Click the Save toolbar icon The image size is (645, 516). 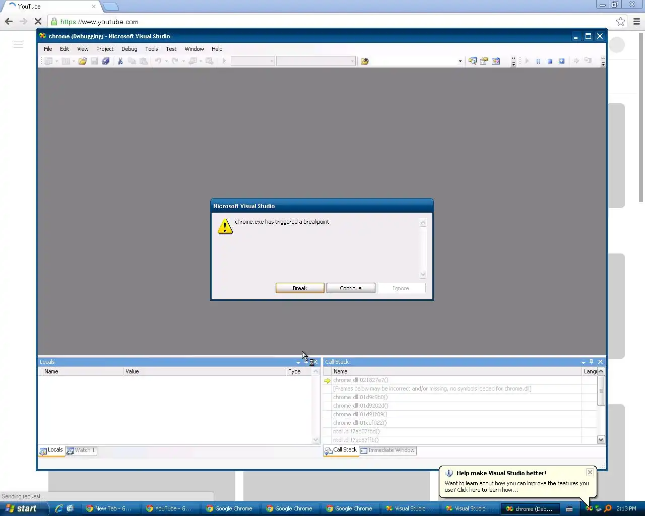coord(94,61)
